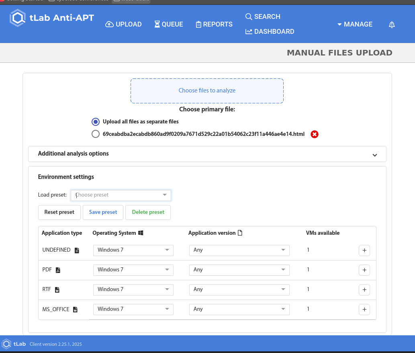This screenshot has height=353, width=415.
Task: Remove the uploaded html file with red X
Action: click(x=315, y=134)
